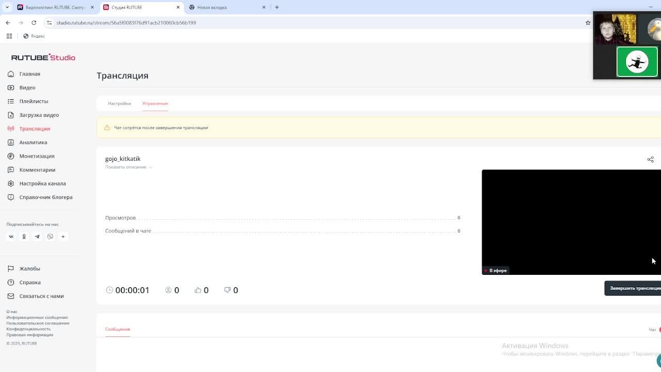Click the Загрузка видео upload icon

tap(11, 115)
